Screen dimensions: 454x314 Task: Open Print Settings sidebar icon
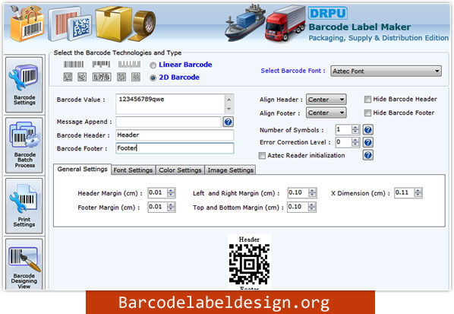(24, 206)
